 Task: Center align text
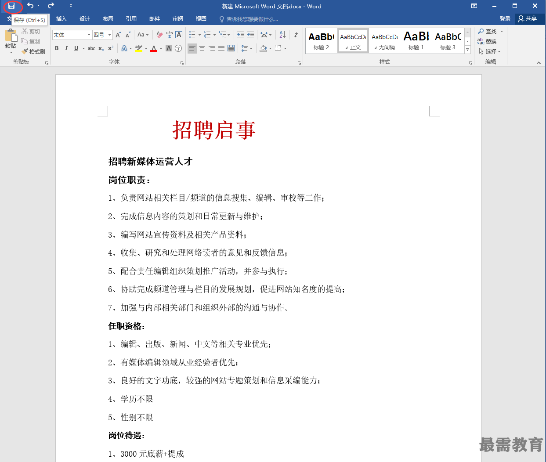202,48
